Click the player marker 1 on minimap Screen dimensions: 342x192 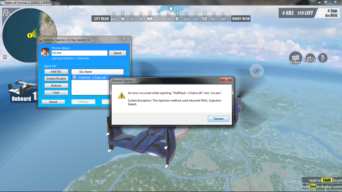tap(30, 35)
